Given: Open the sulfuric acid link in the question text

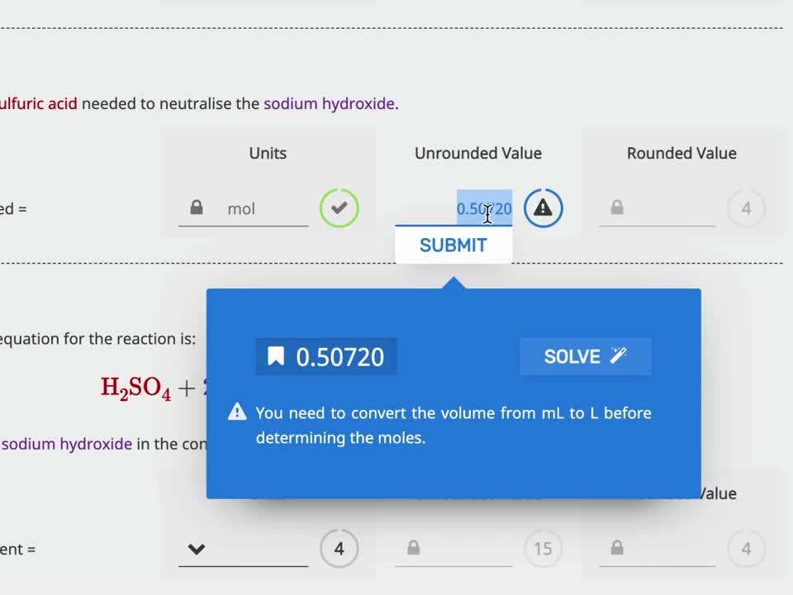Looking at the screenshot, I should (x=38, y=104).
